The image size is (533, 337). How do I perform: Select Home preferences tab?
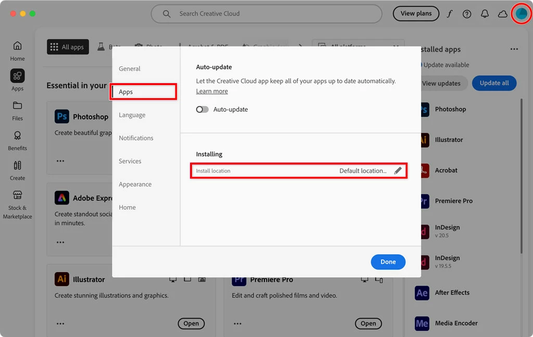point(127,208)
